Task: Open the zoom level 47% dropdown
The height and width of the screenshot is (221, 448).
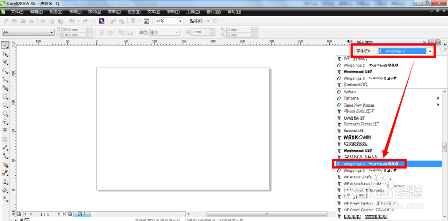Action: point(180,21)
